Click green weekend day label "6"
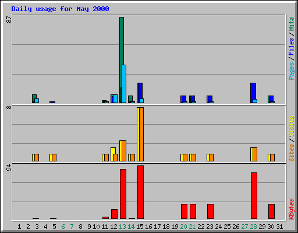 pyautogui.click(x=63, y=227)
